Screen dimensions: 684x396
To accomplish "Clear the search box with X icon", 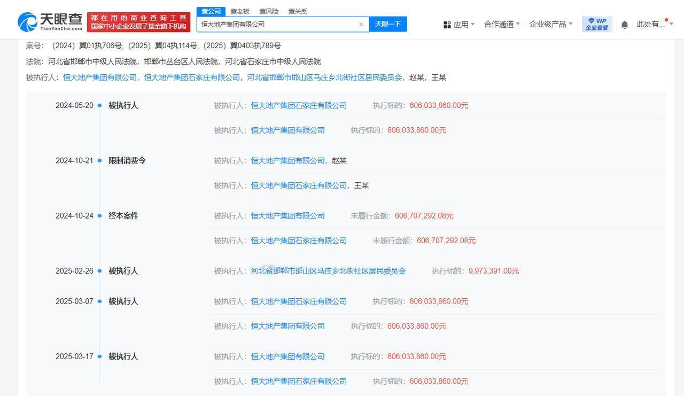I will pos(361,24).
